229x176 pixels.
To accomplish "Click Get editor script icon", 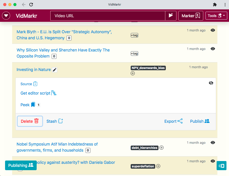I will [54, 93].
